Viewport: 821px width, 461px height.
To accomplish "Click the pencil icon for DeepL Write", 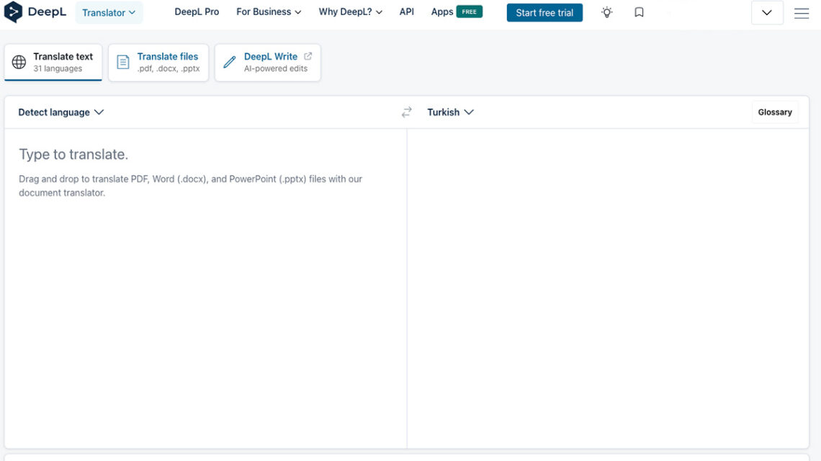I will [x=229, y=62].
